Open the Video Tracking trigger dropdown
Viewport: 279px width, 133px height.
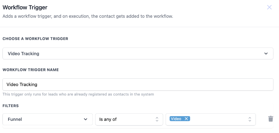click(x=138, y=53)
